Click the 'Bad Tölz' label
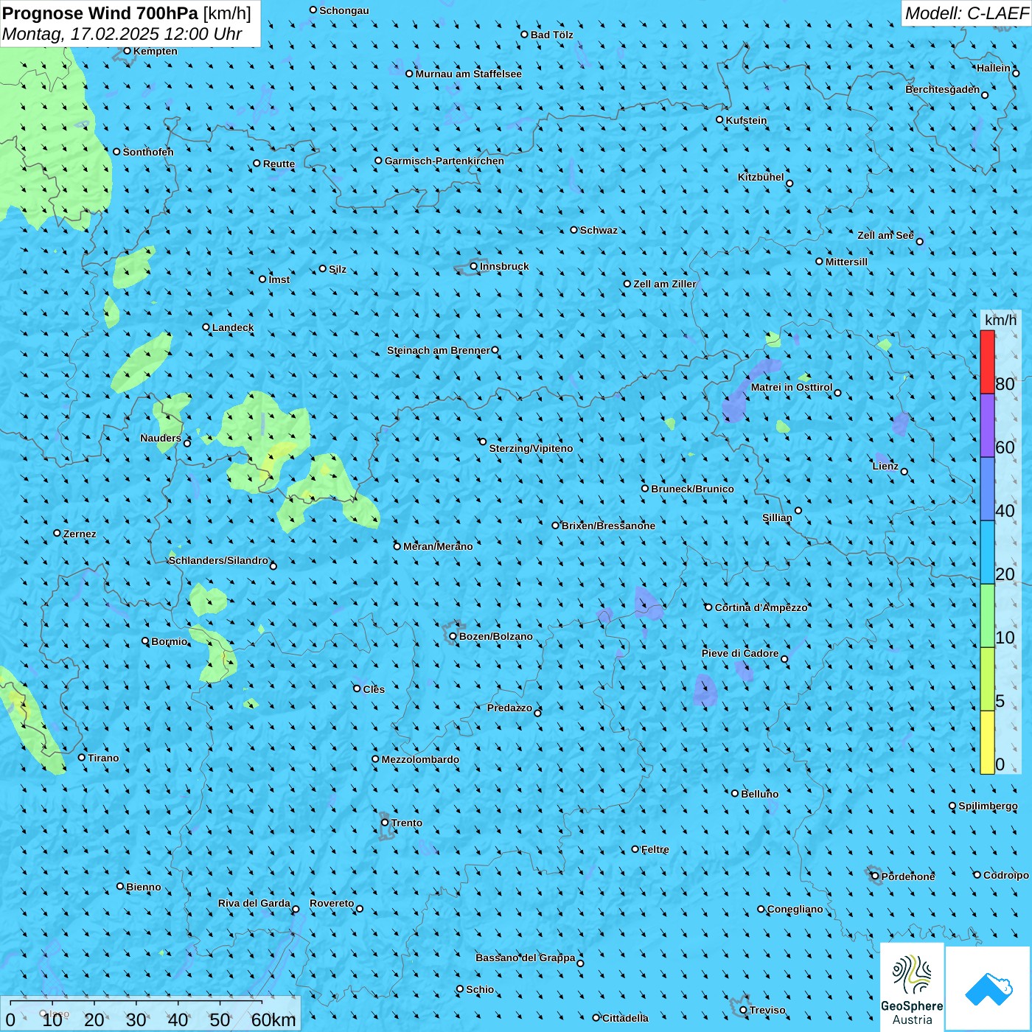1032x1032 pixels. click(552, 35)
